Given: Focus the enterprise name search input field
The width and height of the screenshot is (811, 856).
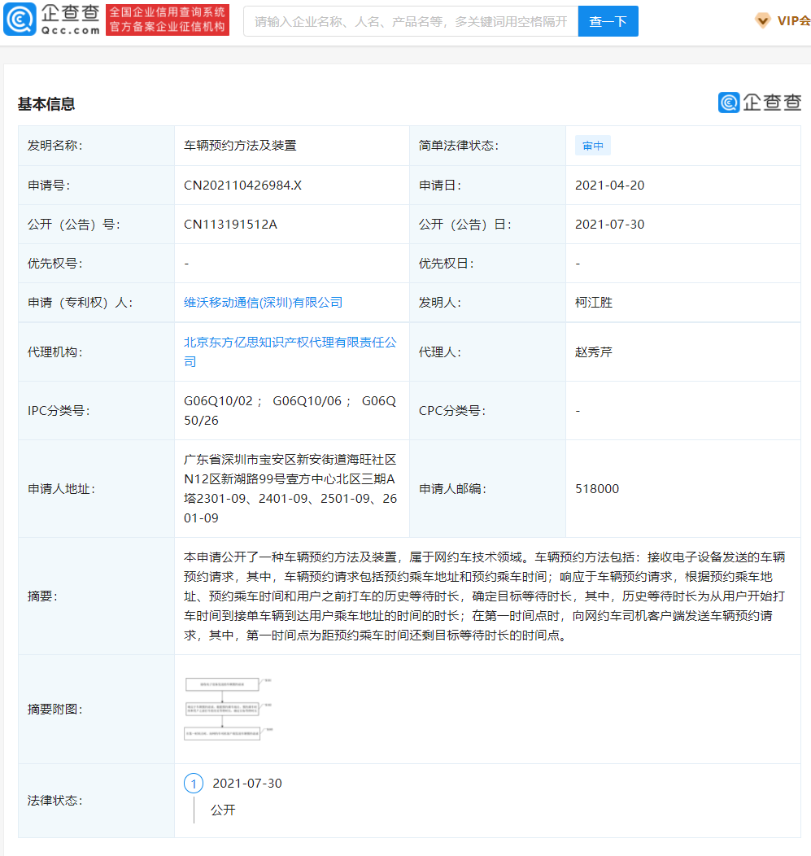Looking at the screenshot, I should click(x=411, y=21).
